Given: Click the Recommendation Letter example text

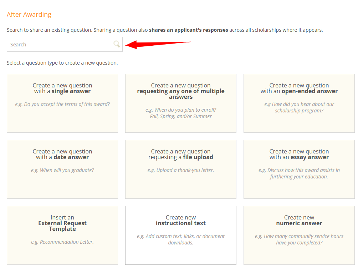Looking at the screenshot, I should coord(62,242).
